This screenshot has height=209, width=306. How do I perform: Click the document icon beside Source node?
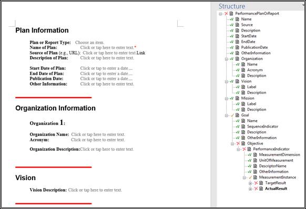[x=237, y=25]
